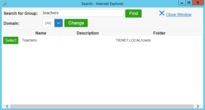Click the (All) value in Domain selector
Viewport: 205px width, 110px height.
point(48,23)
